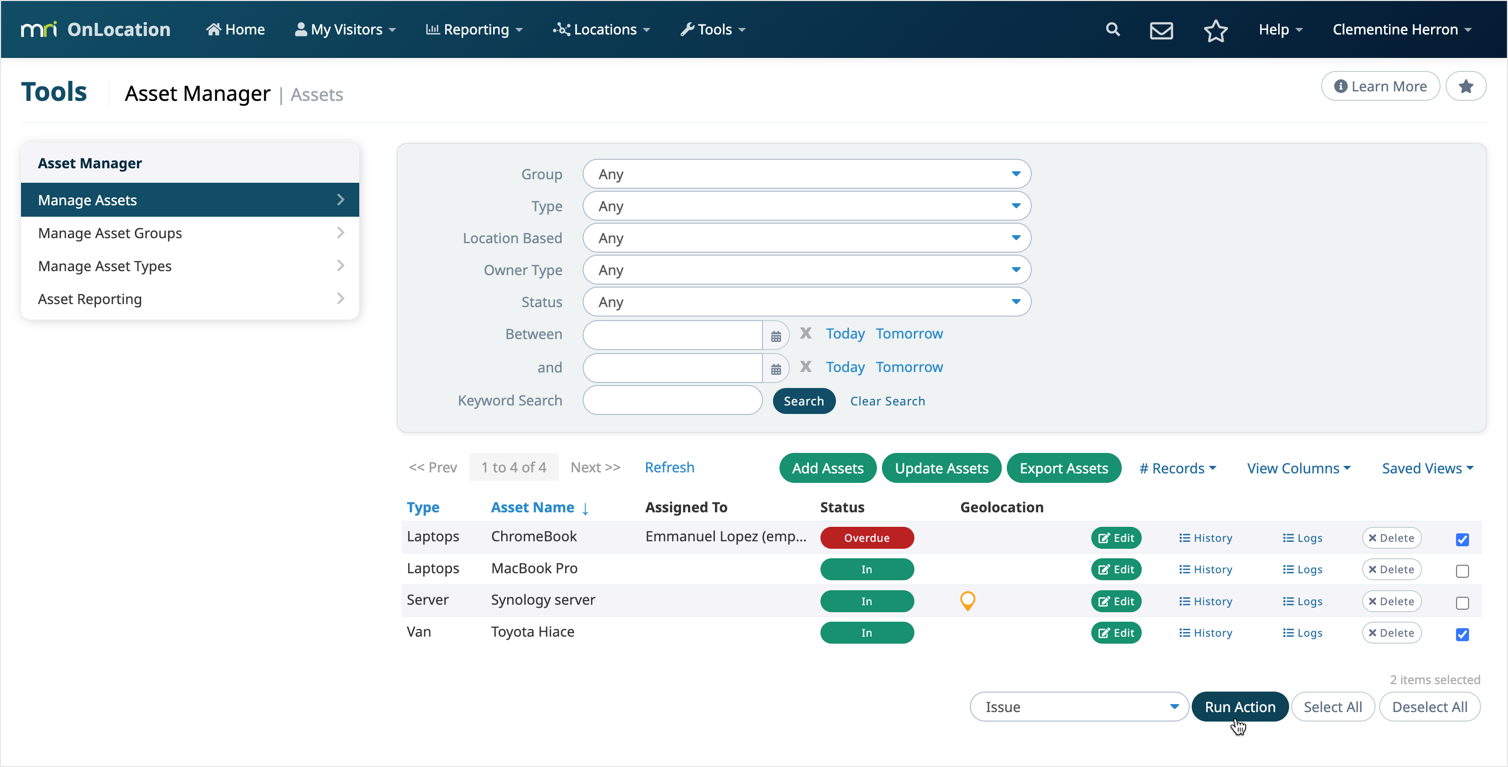Edit the MacBook Pro asset
This screenshot has width=1508, height=767.
(x=1116, y=569)
